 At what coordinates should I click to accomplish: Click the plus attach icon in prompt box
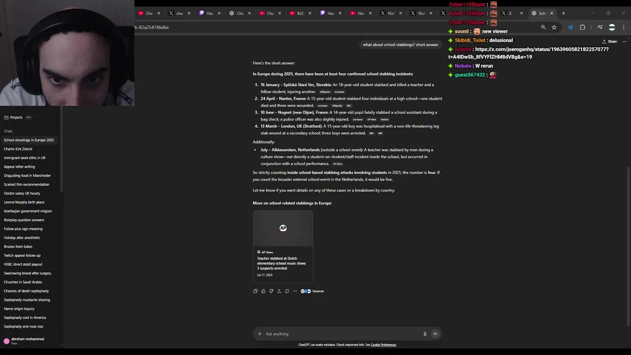pyautogui.click(x=260, y=334)
